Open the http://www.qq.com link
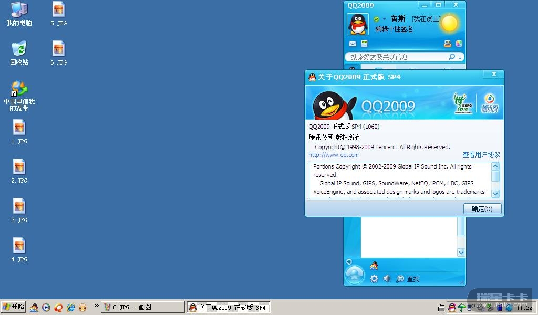The width and height of the screenshot is (538, 315). (334, 155)
